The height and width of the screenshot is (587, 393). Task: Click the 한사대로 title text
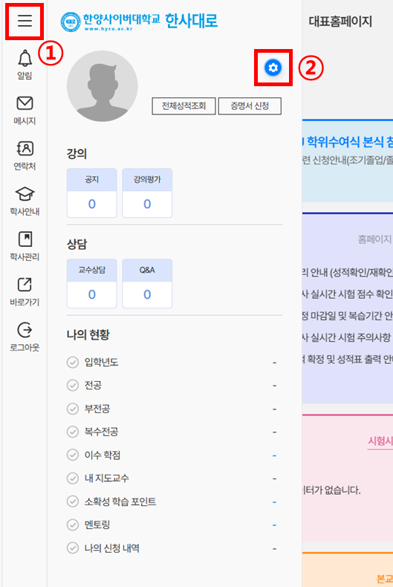191,21
